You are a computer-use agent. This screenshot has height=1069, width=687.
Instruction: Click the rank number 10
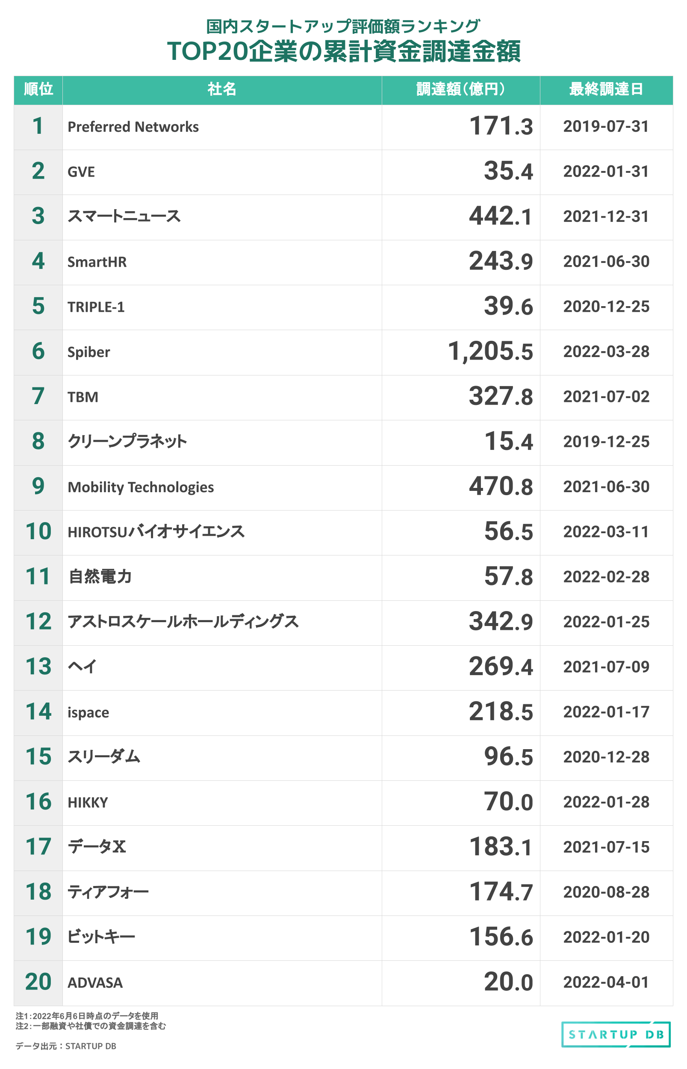coord(38,532)
